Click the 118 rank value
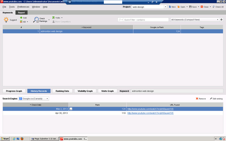Image resolution: width=226 pixels, height=141 pixels. click(124, 113)
